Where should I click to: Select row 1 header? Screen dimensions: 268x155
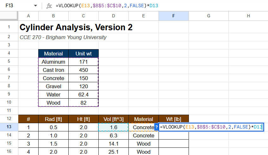click(x=9, y=27)
